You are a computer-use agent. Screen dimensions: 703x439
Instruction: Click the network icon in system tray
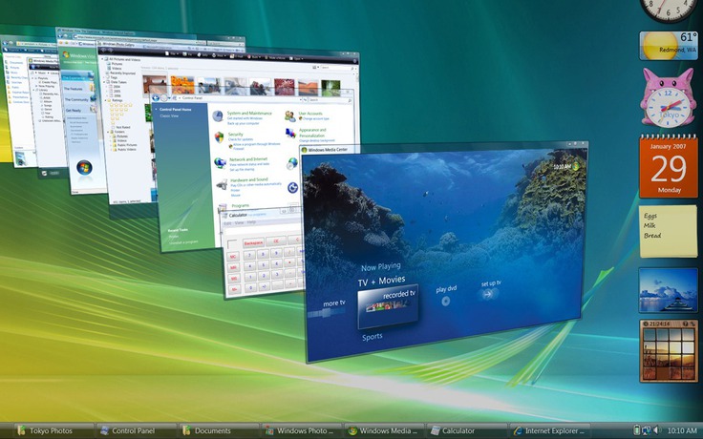[647, 430]
